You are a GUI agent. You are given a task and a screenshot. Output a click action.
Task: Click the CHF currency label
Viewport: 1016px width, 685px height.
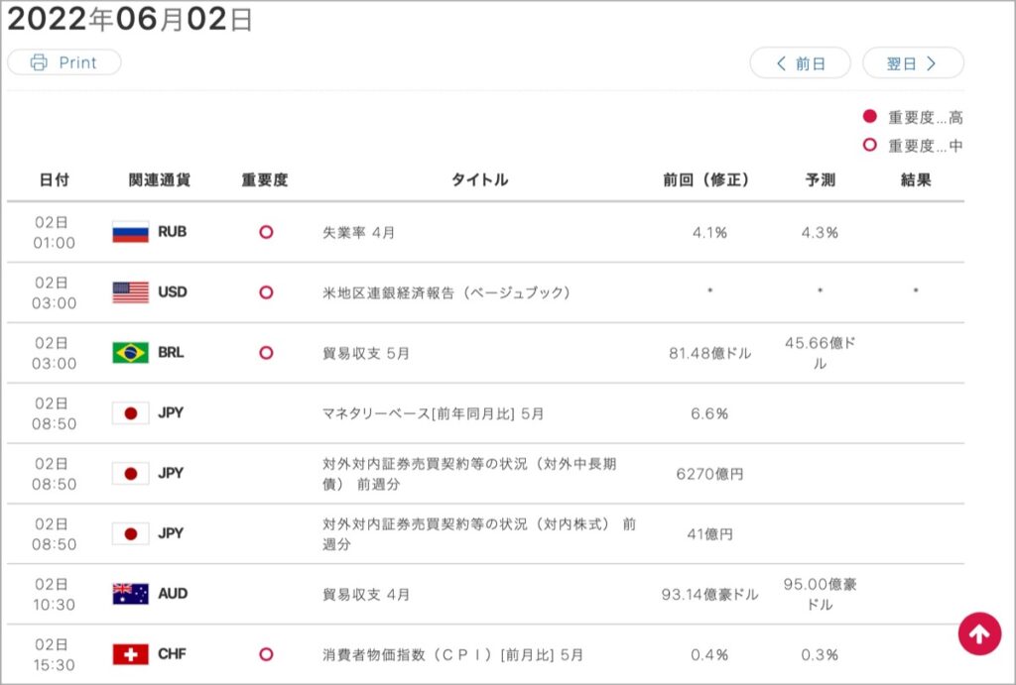coord(172,654)
